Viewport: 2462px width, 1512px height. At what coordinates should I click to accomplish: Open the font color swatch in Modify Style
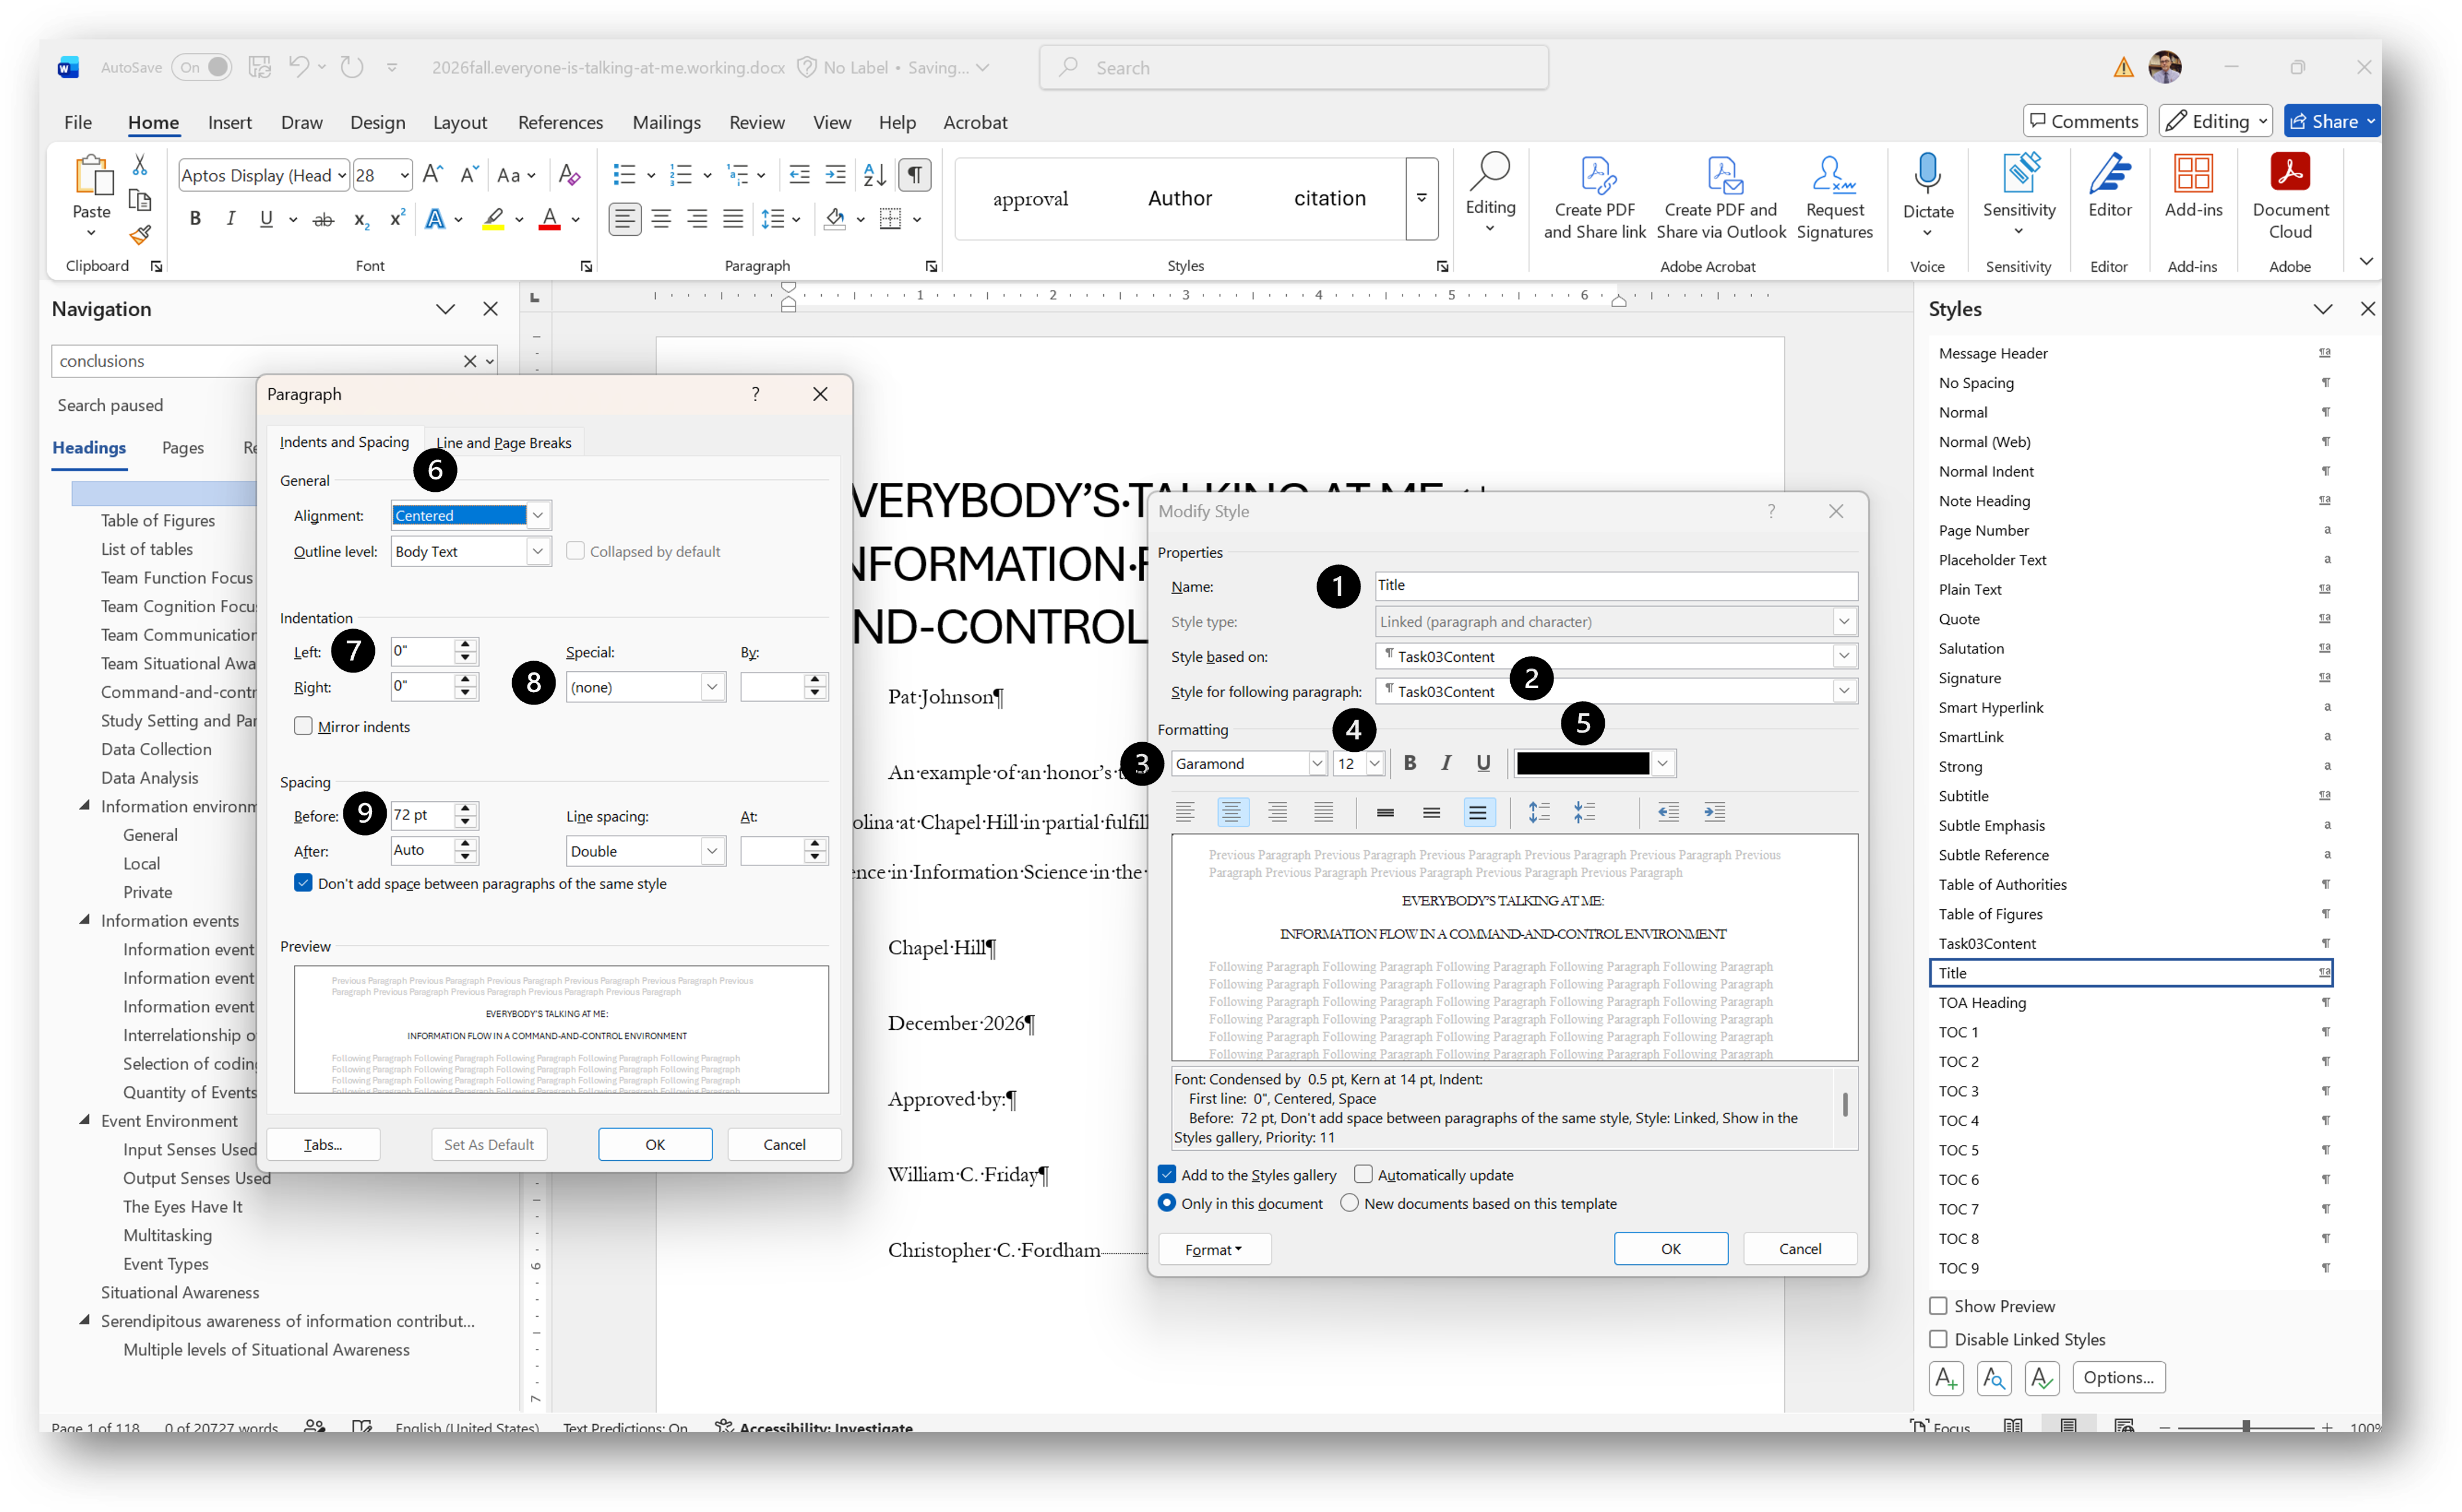click(x=1594, y=763)
